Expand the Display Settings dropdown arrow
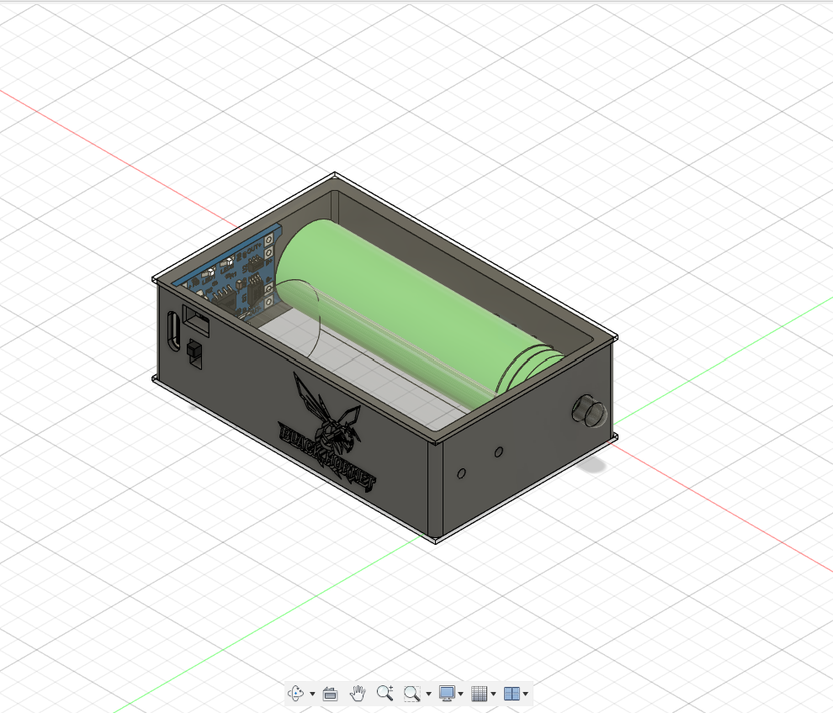 [460, 694]
